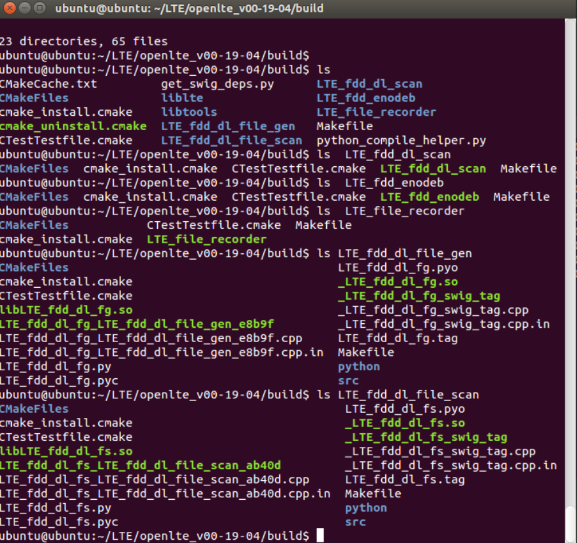
Task: Click the CMakeCache.txt file name
Action: [48, 84]
